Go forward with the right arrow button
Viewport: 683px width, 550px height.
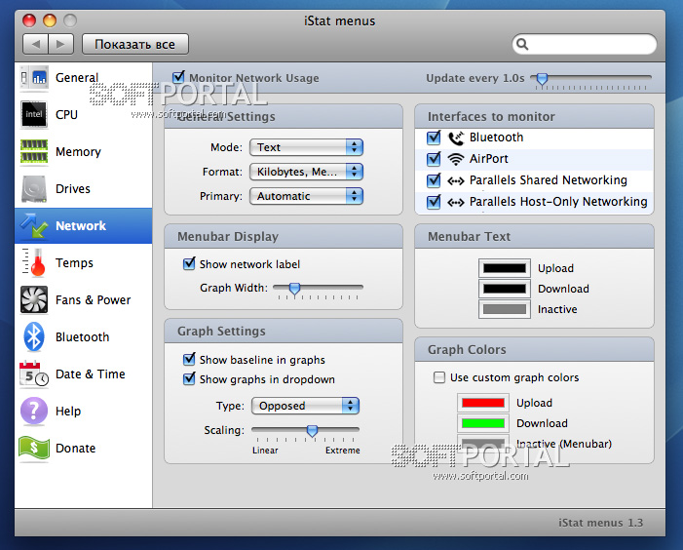(x=61, y=44)
